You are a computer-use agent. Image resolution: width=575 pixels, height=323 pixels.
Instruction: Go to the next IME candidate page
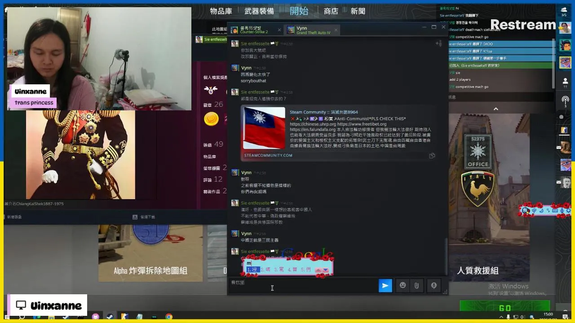coord(325,270)
